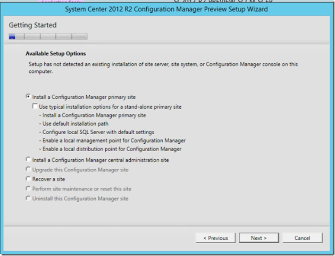Click Configure local SQL Server with default settings
335x256 pixels.
[x=96, y=132]
